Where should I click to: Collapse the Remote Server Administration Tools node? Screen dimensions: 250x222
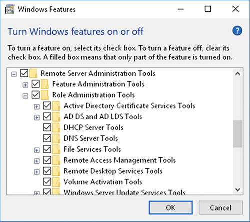(14, 74)
